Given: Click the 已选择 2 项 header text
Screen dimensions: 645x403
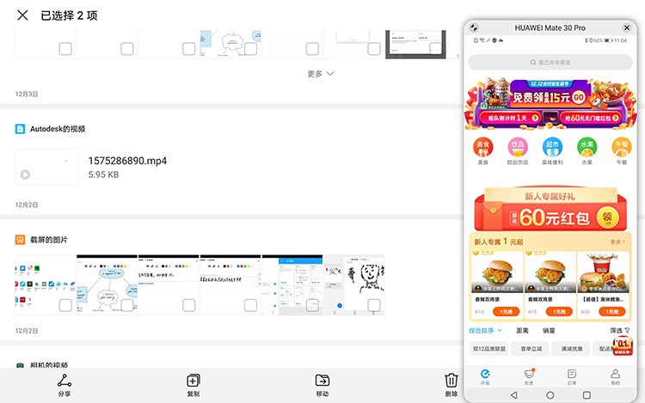Looking at the screenshot, I should pos(69,15).
